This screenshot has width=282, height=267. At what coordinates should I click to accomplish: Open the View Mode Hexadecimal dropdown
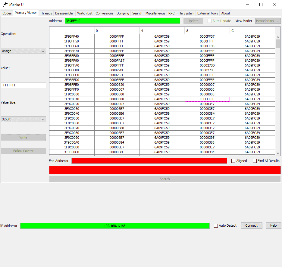coord(268,21)
